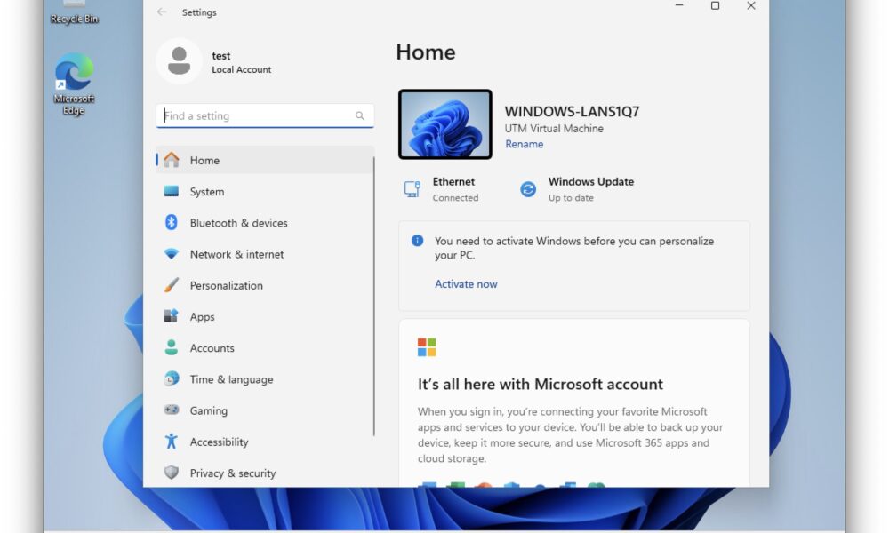Minimize the Settings window
The height and width of the screenshot is (533, 889).
679,5
